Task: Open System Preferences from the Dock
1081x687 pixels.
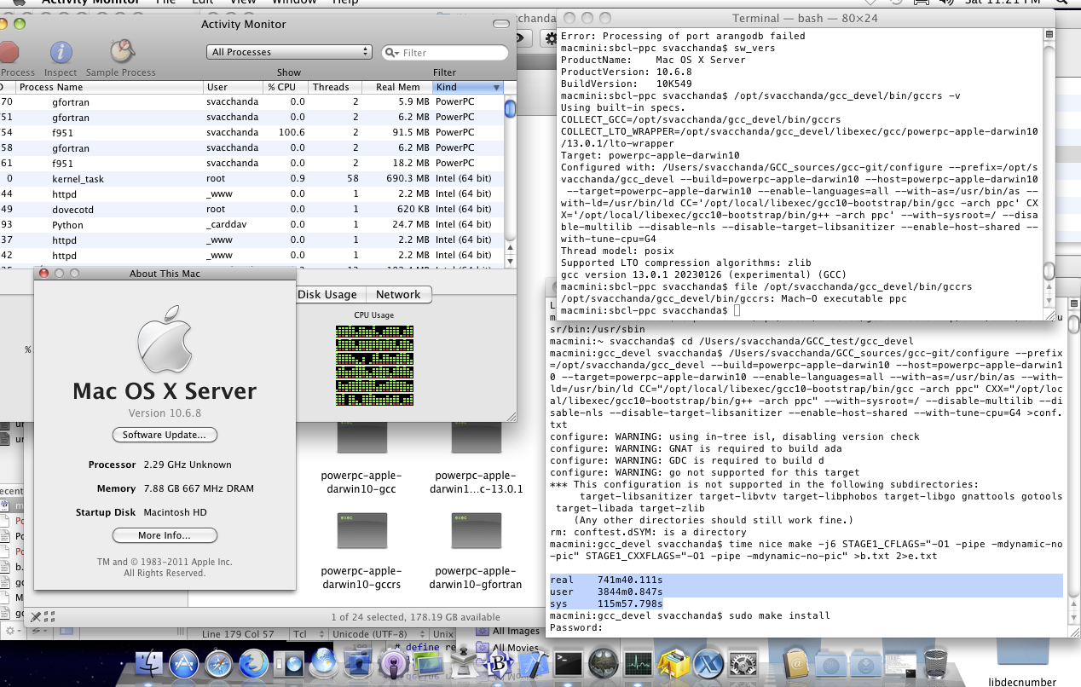Action: click(743, 664)
